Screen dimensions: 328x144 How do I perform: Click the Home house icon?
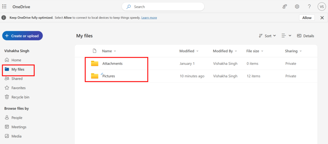[7, 60]
